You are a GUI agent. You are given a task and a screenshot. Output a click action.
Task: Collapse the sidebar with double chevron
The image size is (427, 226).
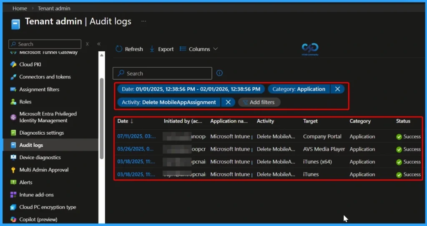pos(99,44)
